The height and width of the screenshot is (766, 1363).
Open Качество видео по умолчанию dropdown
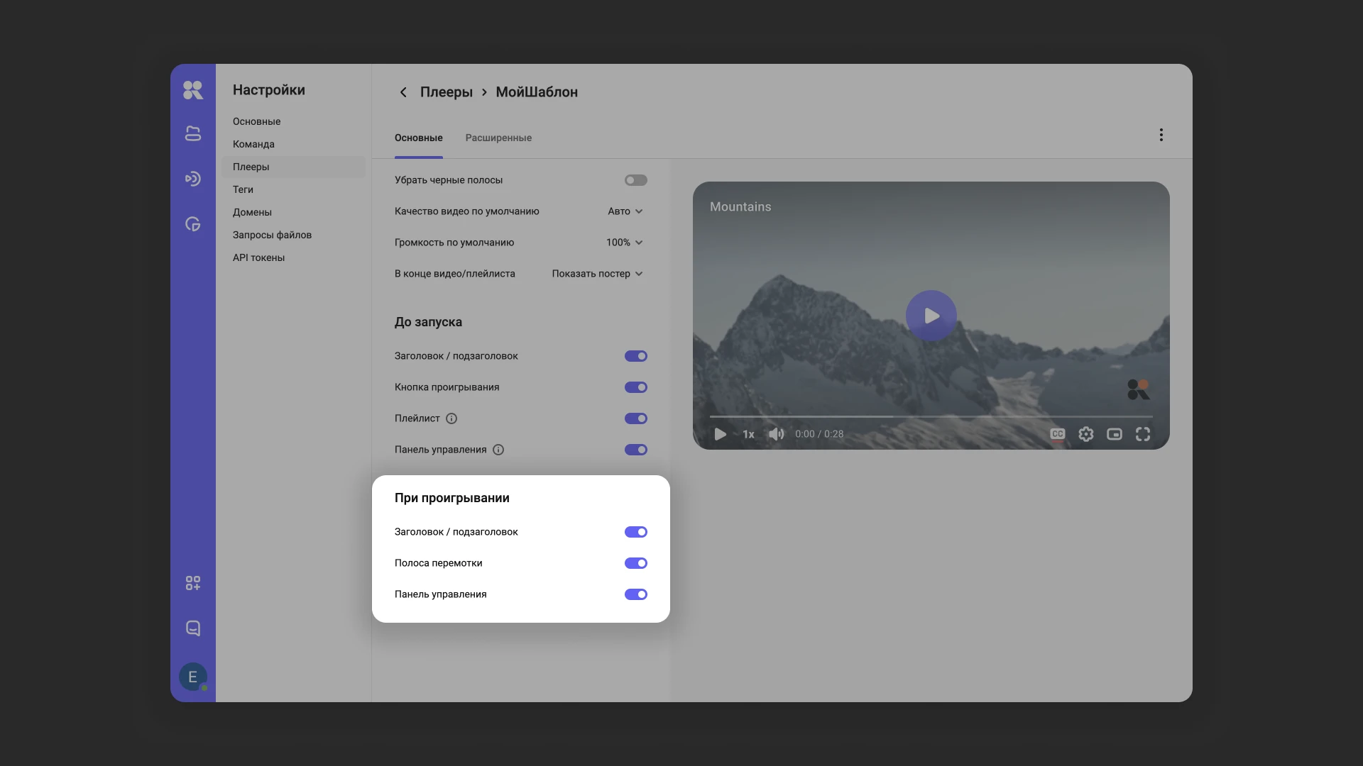tap(625, 211)
